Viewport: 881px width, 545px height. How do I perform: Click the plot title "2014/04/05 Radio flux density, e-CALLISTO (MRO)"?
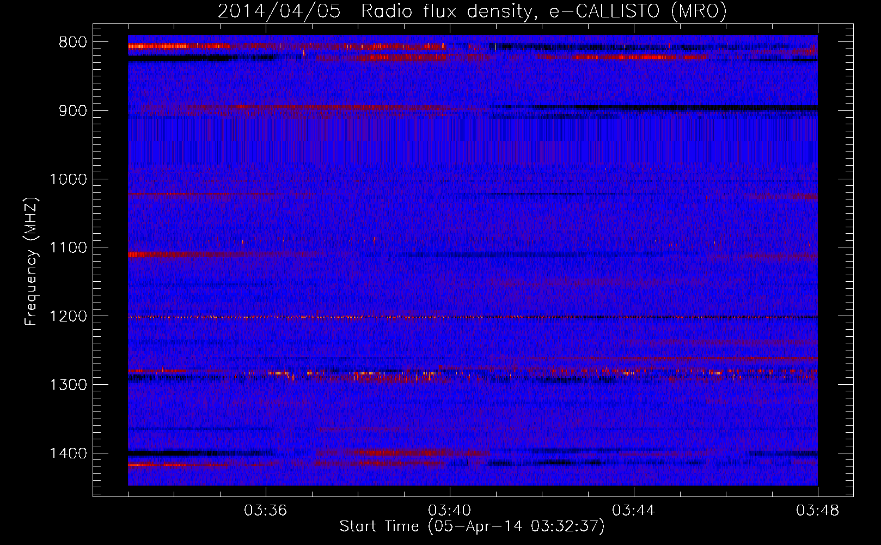click(x=472, y=11)
